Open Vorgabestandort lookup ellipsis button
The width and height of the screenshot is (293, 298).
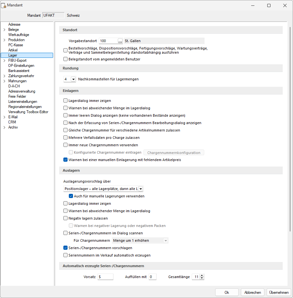(x=120, y=41)
